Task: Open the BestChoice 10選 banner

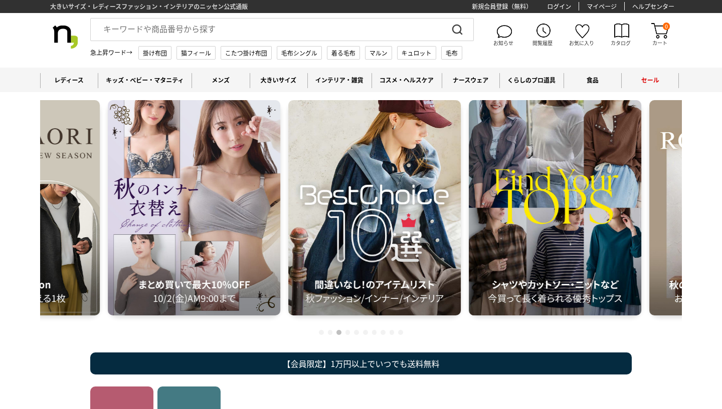Action: click(x=375, y=208)
